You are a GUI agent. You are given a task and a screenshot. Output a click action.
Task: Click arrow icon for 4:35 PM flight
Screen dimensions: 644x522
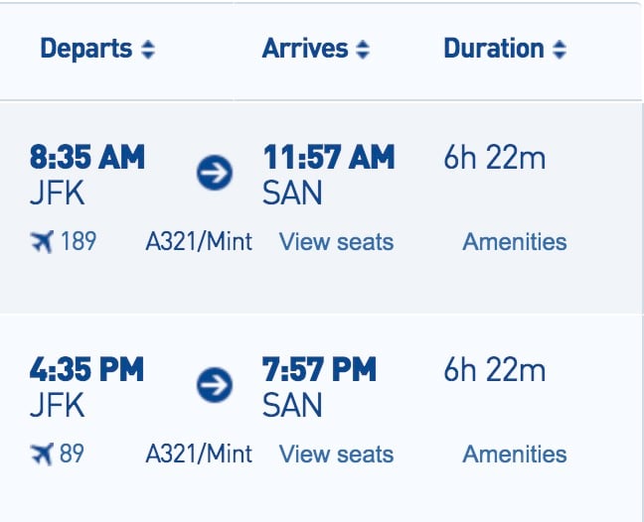(215, 385)
